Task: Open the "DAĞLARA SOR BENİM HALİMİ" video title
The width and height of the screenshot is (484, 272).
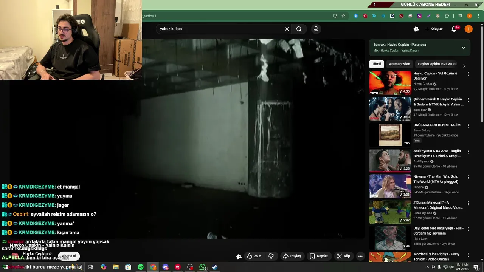Action: pyautogui.click(x=437, y=125)
